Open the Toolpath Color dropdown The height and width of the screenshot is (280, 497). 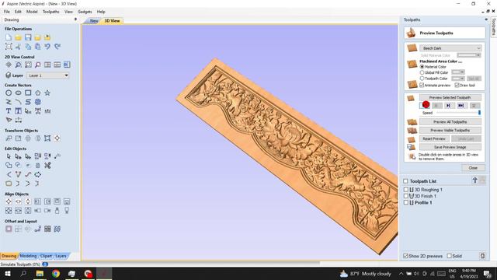click(x=458, y=78)
